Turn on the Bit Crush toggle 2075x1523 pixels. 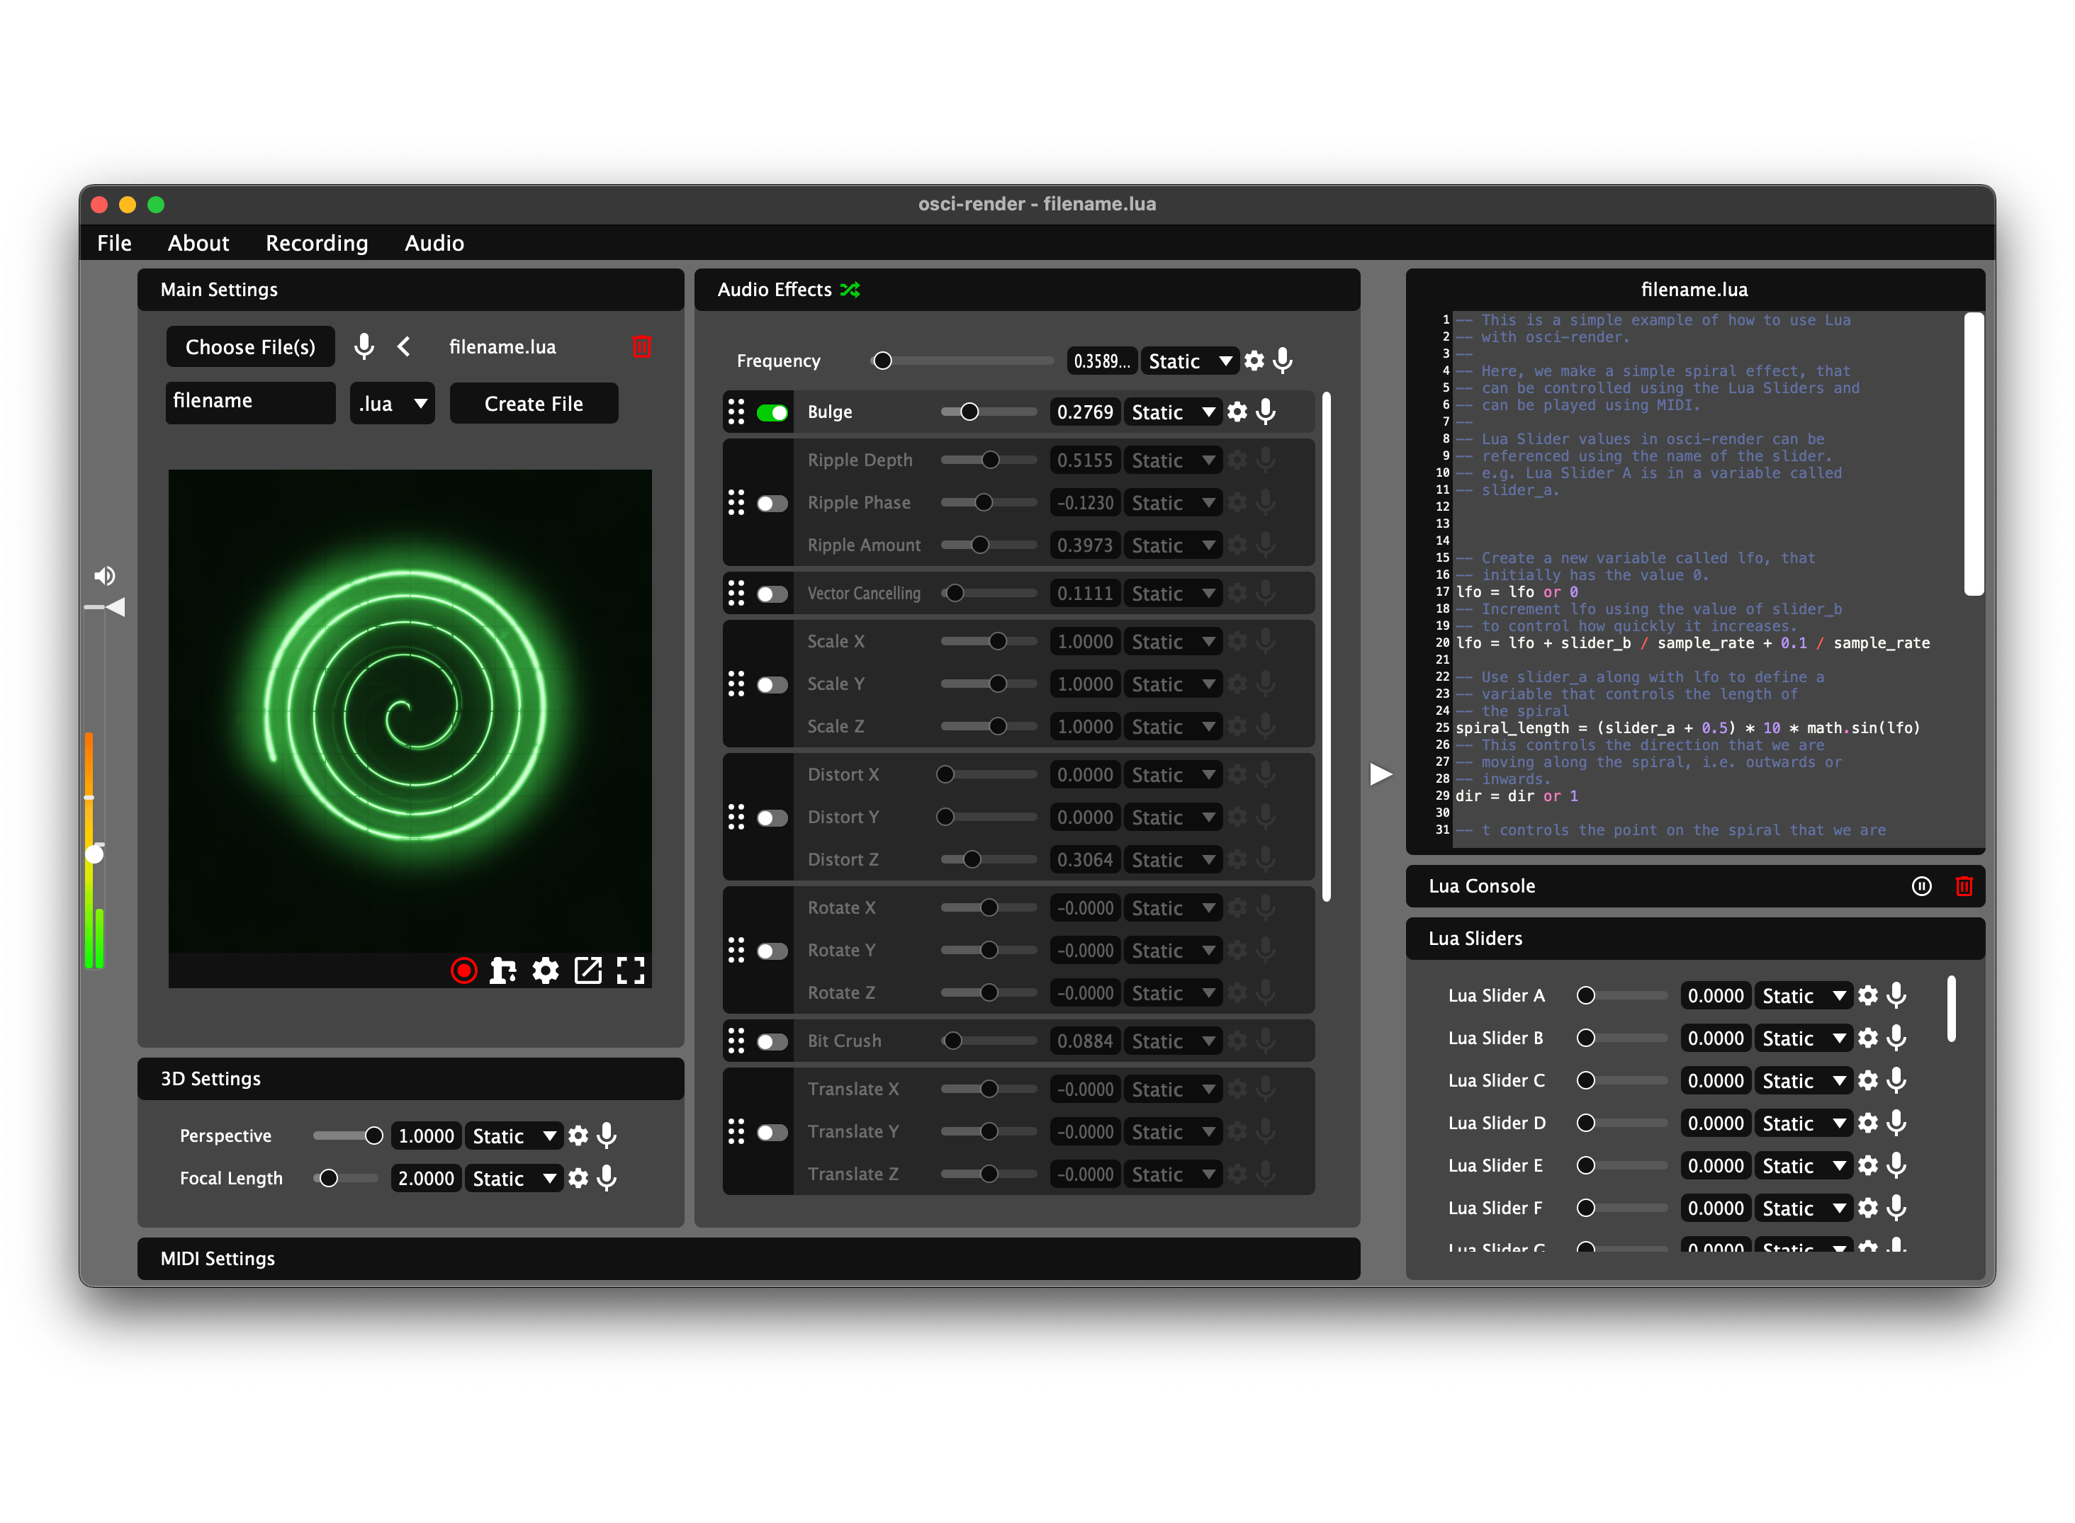[x=772, y=1041]
